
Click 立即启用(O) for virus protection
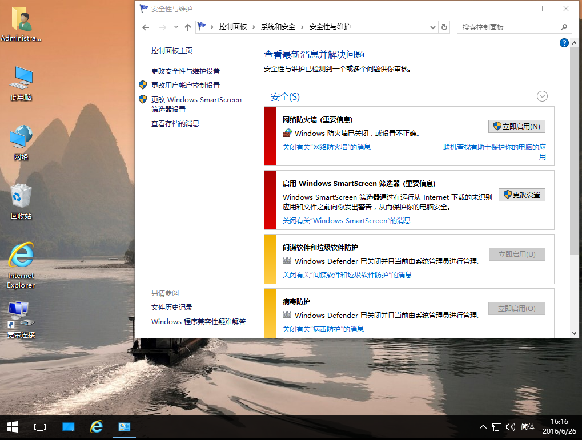[x=517, y=308]
